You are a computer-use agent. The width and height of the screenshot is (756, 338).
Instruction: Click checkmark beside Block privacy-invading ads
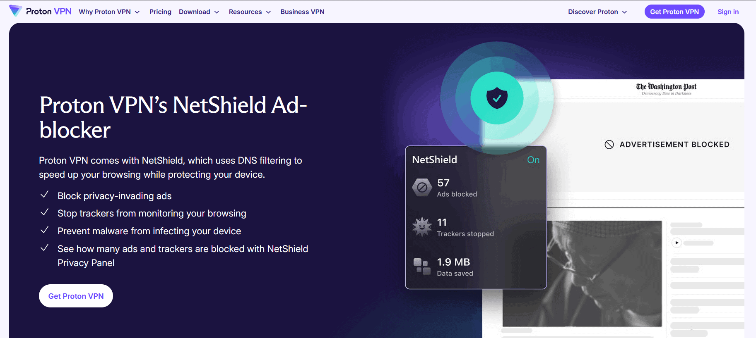[x=45, y=195]
